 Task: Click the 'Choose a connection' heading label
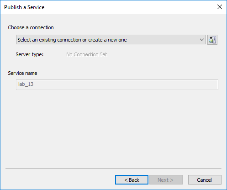click(x=31, y=27)
